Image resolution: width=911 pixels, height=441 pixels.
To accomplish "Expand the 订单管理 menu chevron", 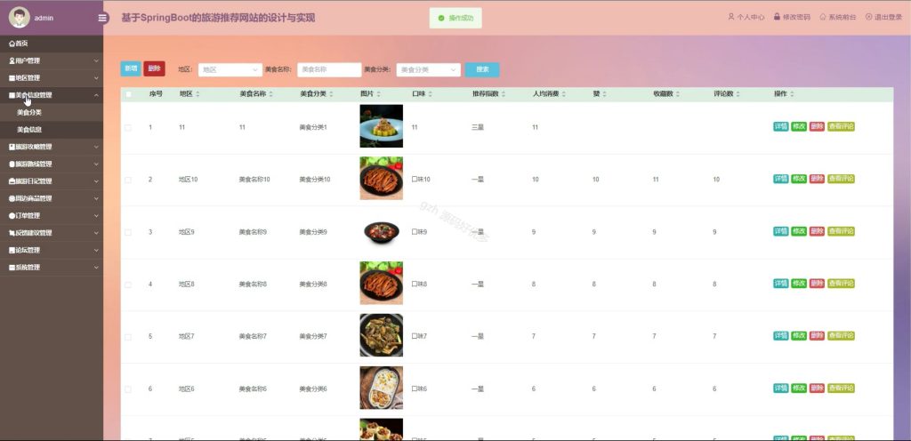I will [x=96, y=216].
